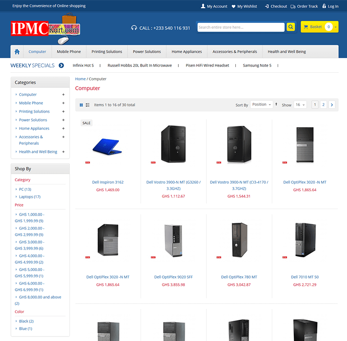Go to next page arrow
This screenshot has height=341, width=347.
tap(332, 105)
